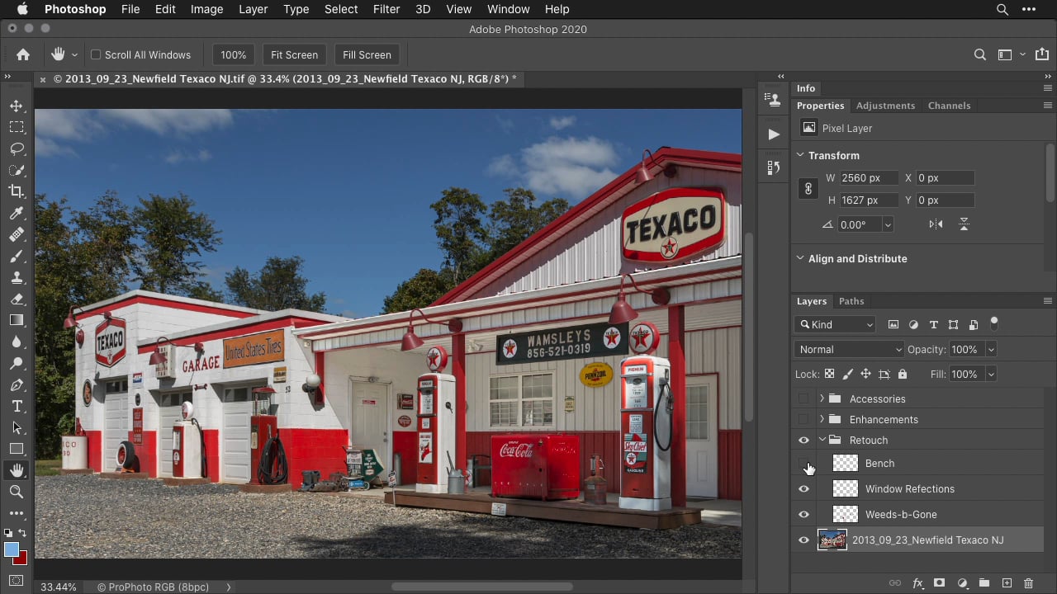This screenshot has width=1057, height=594.
Task: Collapse the Transform section
Action: coord(800,155)
